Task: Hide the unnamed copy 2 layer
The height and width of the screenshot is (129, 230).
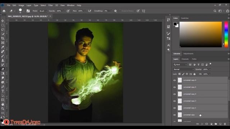Action: click(x=174, y=108)
